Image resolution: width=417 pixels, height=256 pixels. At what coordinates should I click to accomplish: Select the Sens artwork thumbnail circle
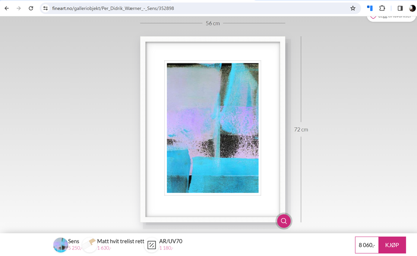(60, 245)
